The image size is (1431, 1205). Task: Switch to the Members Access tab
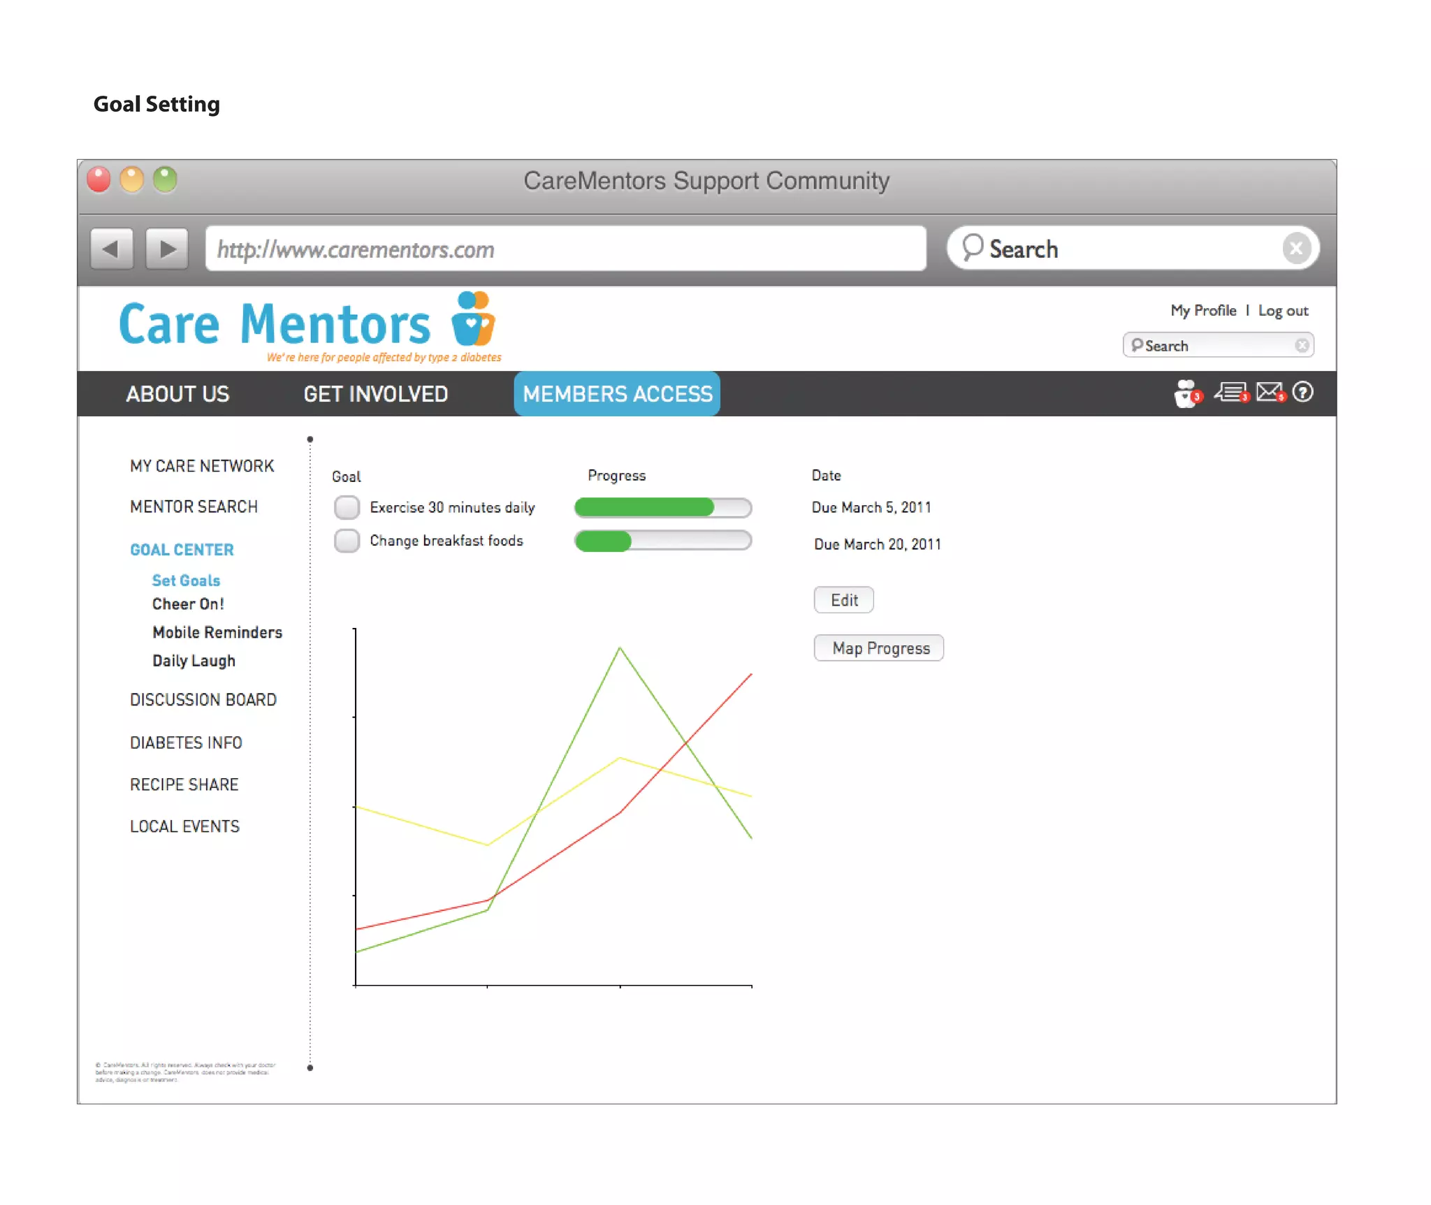(617, 394)
